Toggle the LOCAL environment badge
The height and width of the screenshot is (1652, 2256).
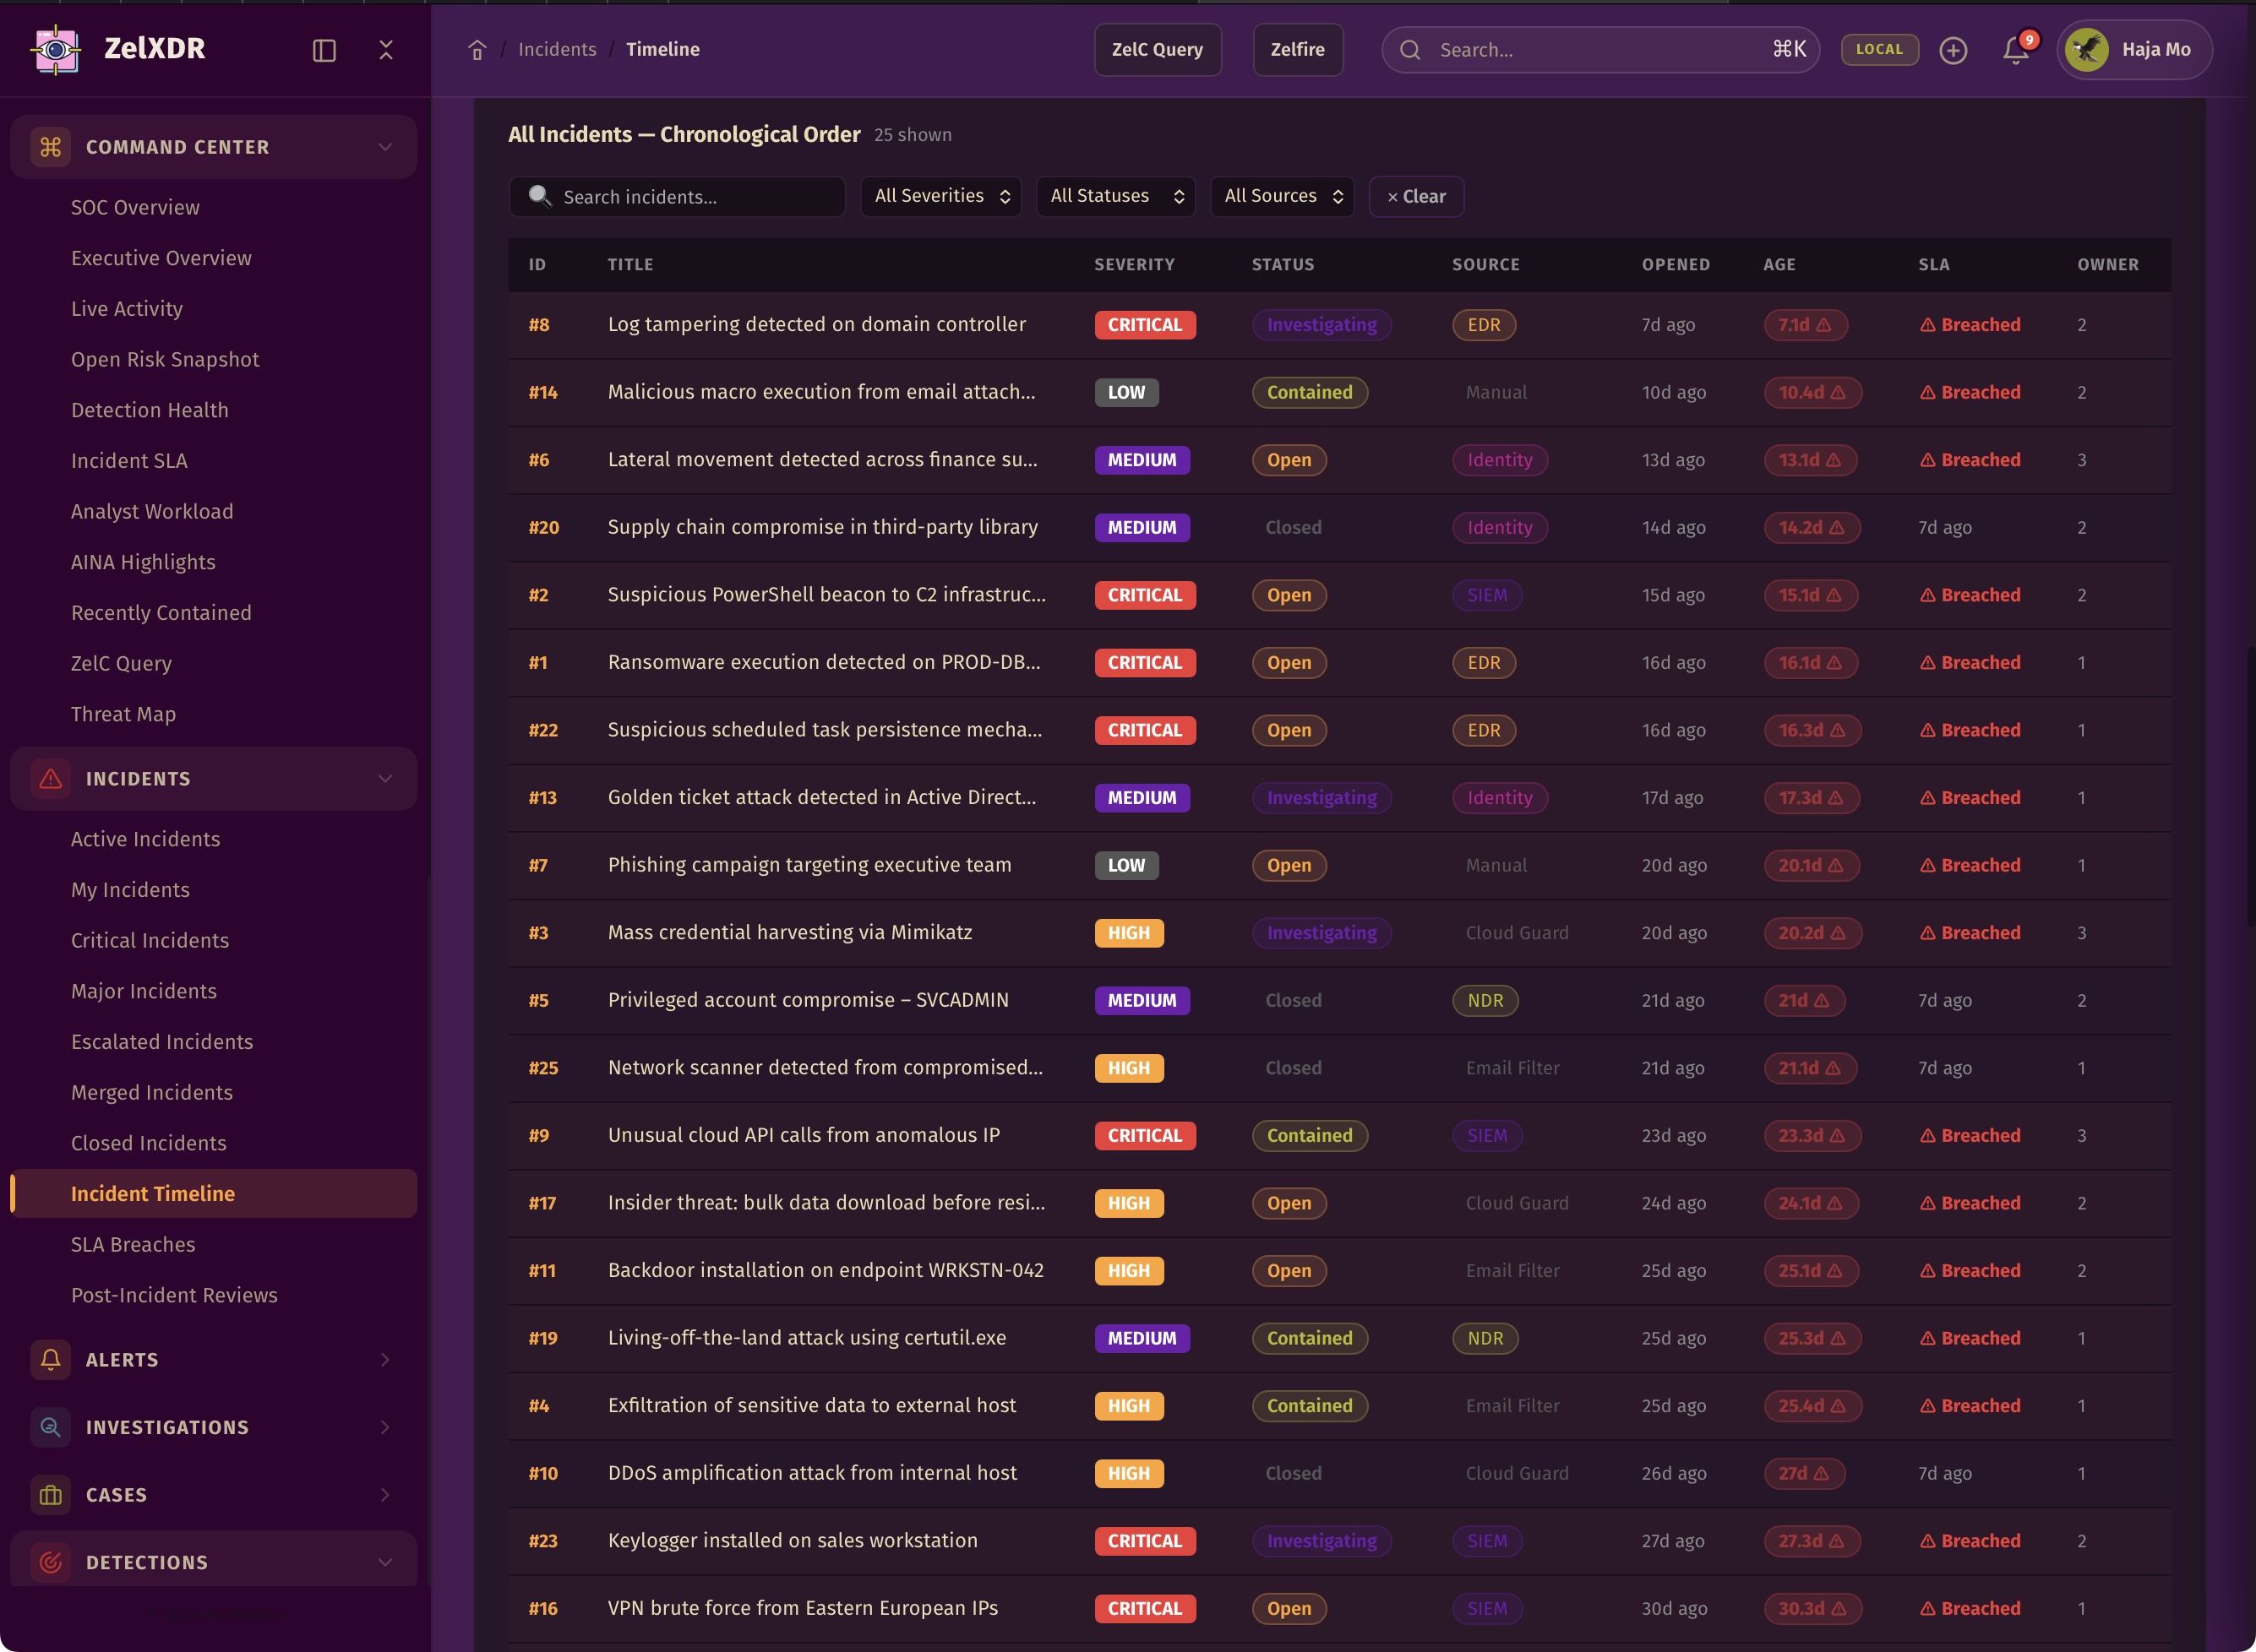pyautogui.click(x=1879, y=49)
